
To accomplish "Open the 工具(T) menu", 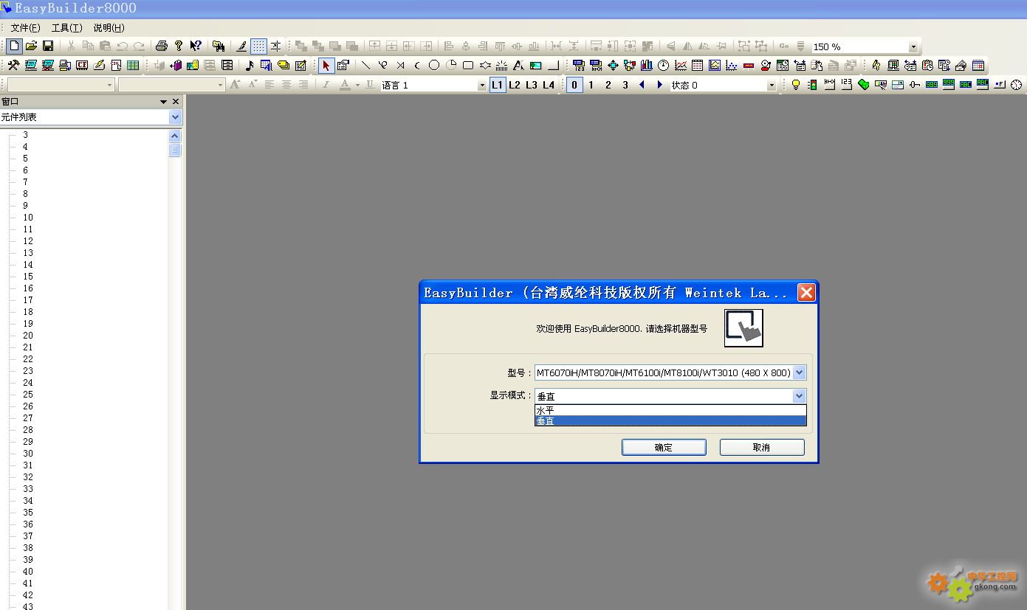I will (x=66, y=28).
